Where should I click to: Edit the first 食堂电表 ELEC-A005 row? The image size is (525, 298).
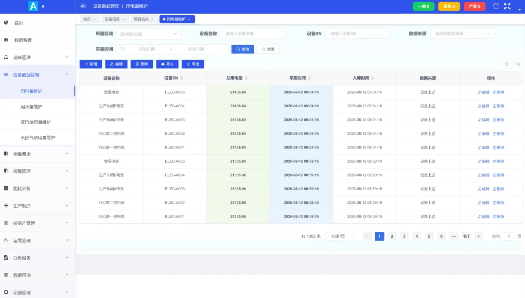coord(484,92)
